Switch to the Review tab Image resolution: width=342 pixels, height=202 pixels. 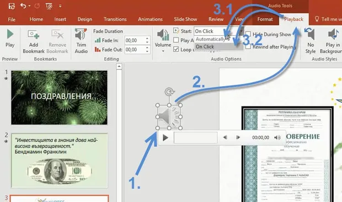[x=216, y=19]
